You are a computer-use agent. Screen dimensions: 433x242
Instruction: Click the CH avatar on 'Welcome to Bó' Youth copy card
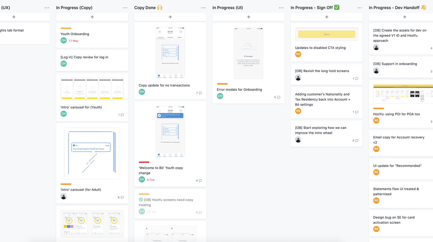pyautogui.click(x=142, y=179)
